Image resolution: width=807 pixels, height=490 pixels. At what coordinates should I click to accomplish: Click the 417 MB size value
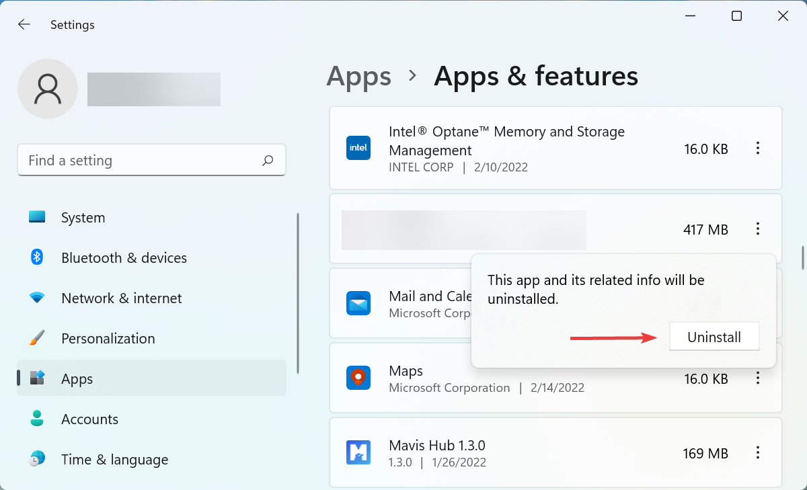click(705, 229)
